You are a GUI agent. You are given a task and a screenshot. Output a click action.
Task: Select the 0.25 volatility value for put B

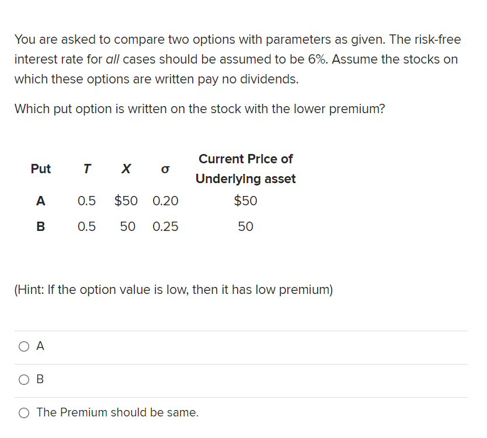click(x=165, y=226)
